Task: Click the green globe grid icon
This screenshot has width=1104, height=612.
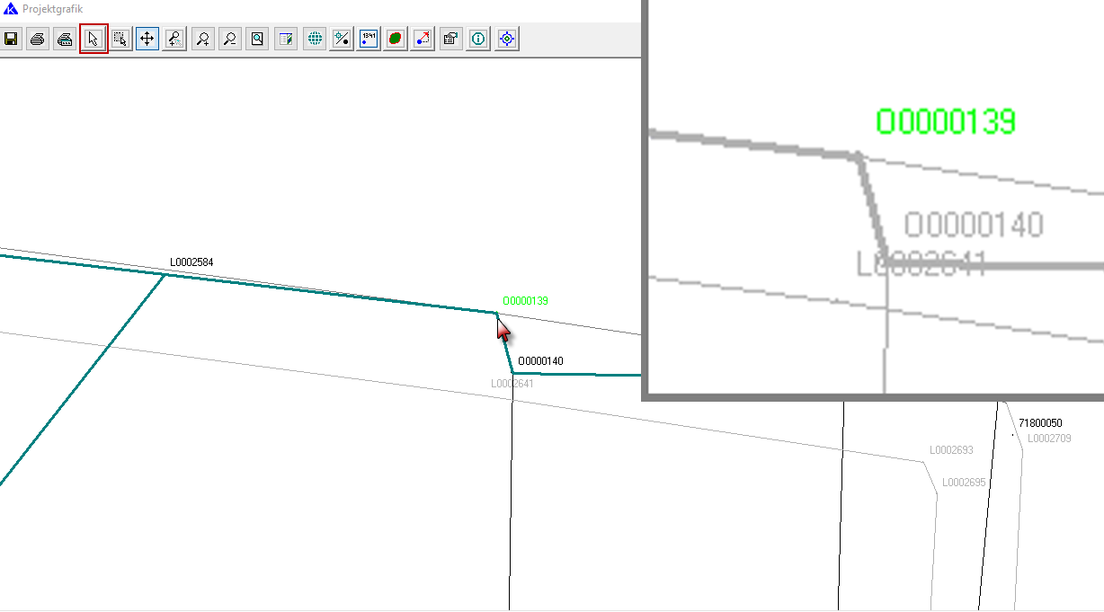Action: click(x=314, y=40)
